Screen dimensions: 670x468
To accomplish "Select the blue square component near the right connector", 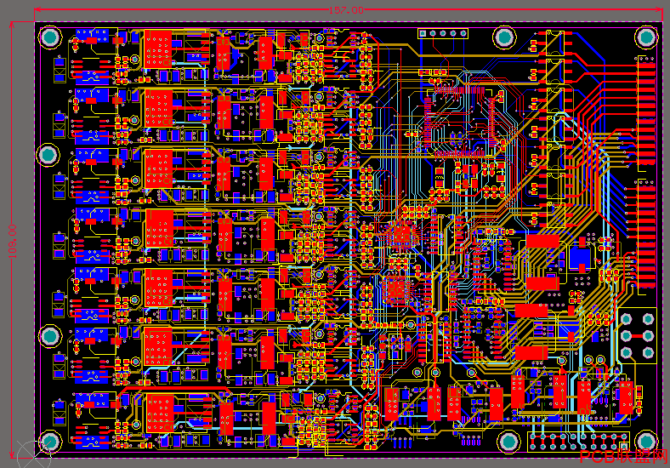I will click(581, 258).
